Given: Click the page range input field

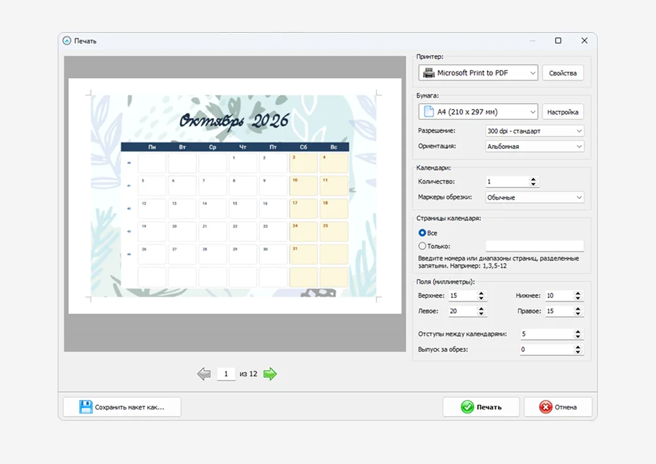Looking at the screenshot, I should pos(534,246).
